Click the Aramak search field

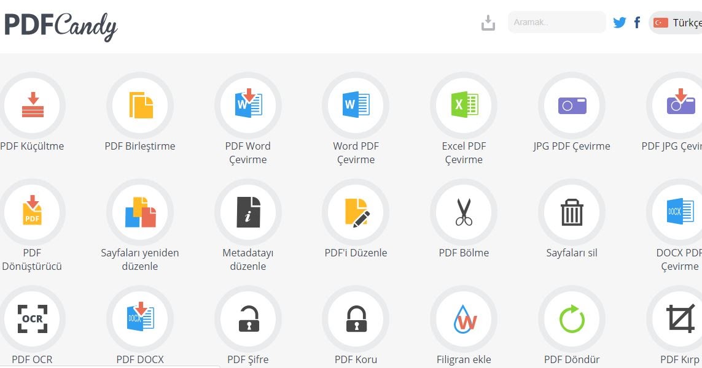[556, 22]
